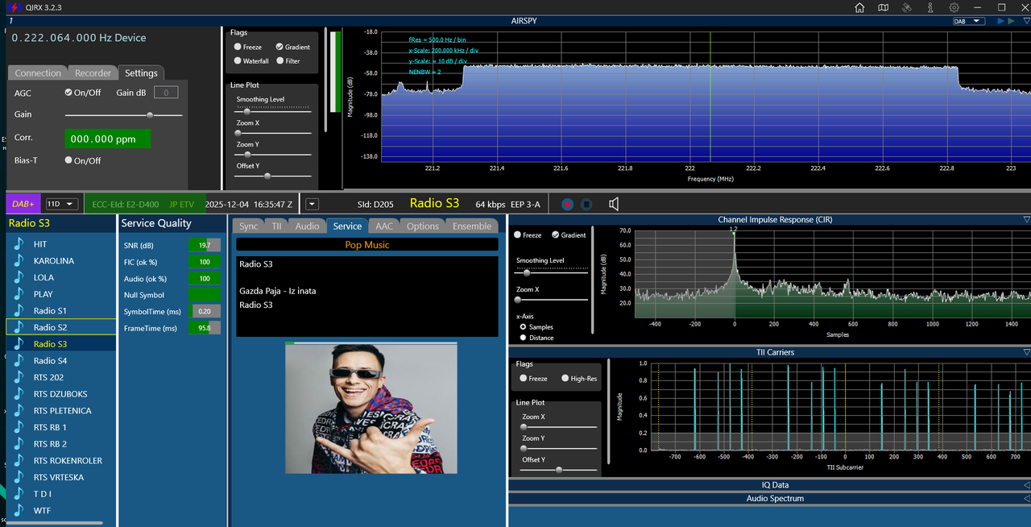Click the music note icon beside RTS RB 2

click(x=19, y=444)
